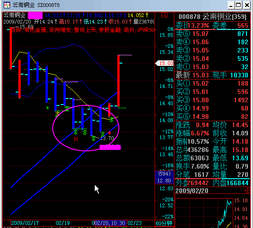Image resolution: width=253 pixels, height=228 pixels.
Task: Click the intraday mini chart thumbnail
Action: [204, 213]
